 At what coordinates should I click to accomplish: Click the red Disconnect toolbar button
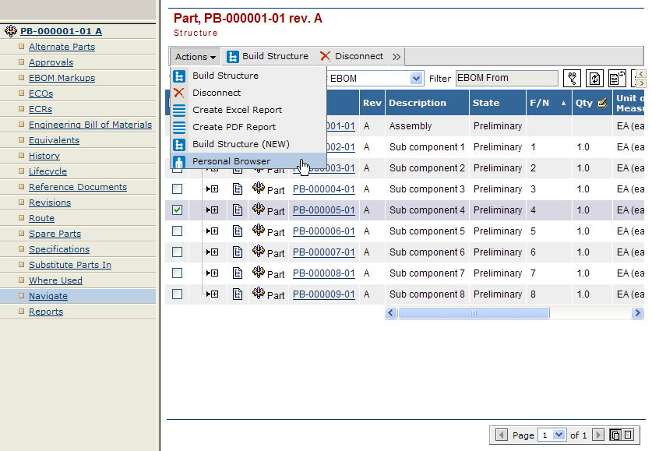point(351,56)
